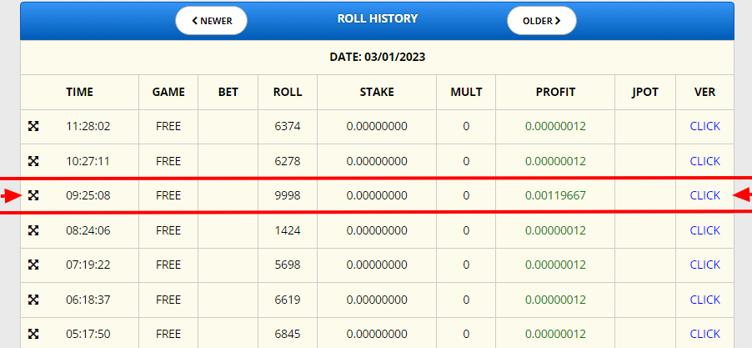Screen dimensions: 752x348
Task: Select the 09:25:08 time cell
Action: (x=88, y=195)
